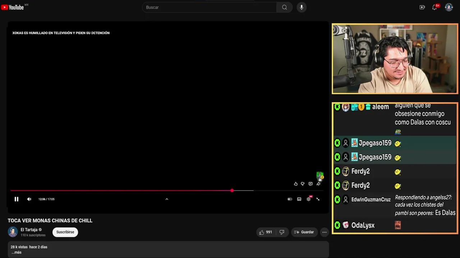
Task: Click chat username EdwinGuzmanCruz
Action: (x=371, y=200)
